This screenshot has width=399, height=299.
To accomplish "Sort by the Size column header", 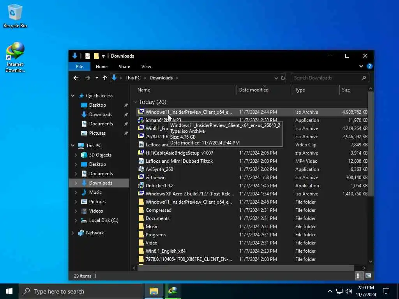I will point(346,90).
